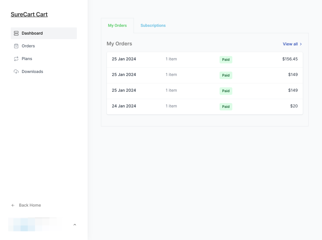Select the My Orders tab
This screenshot has height=240, width=322.
pyautogui.click(x=117, y=25)
